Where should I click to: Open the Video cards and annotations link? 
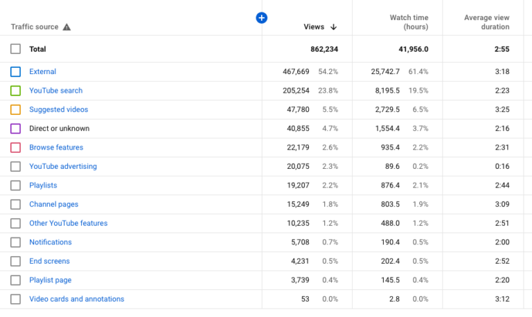click(77, 299)
